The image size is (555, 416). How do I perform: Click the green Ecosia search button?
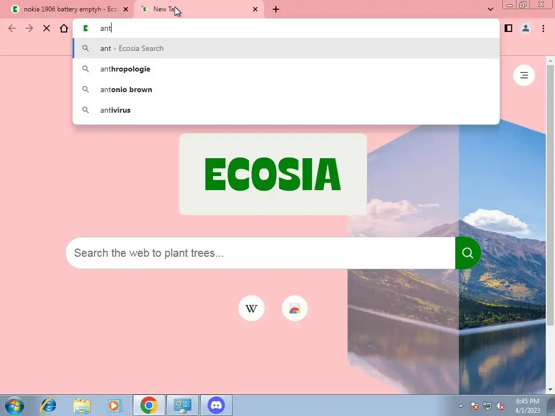click(468, 253)
